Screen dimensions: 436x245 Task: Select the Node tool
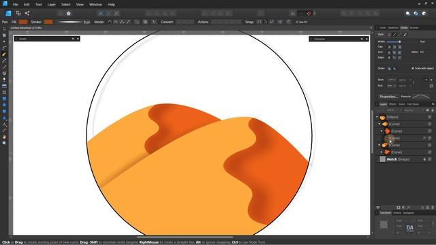click(4, 42)
